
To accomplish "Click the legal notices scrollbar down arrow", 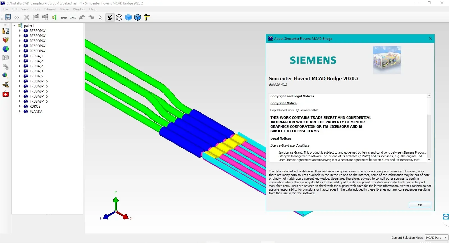I will coord(429,160).
